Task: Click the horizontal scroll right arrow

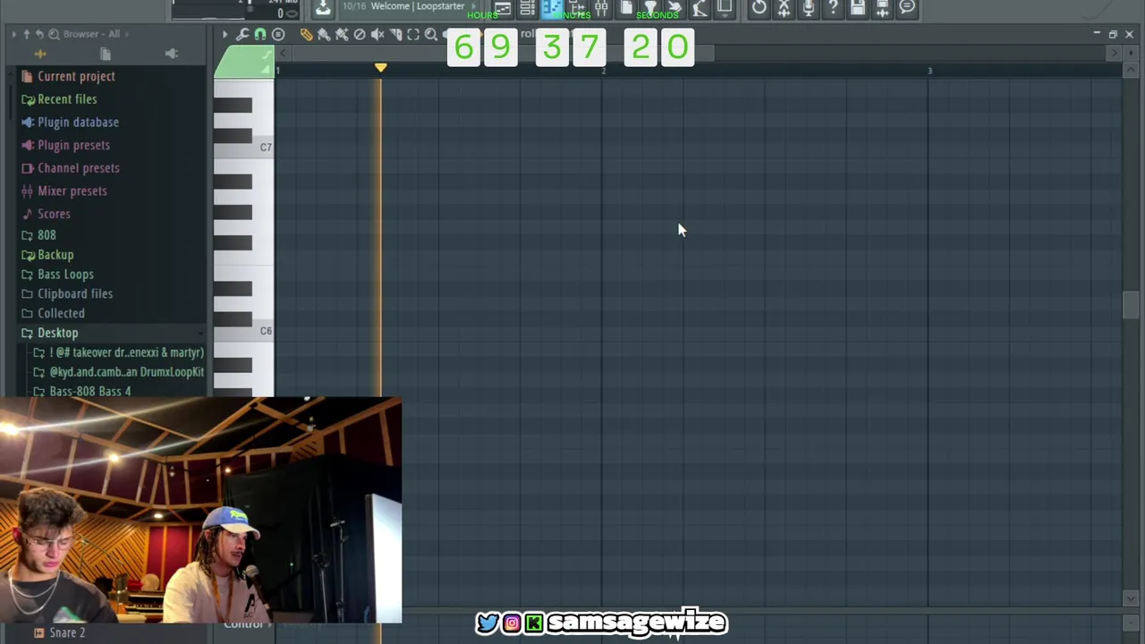Action: 1114,54
